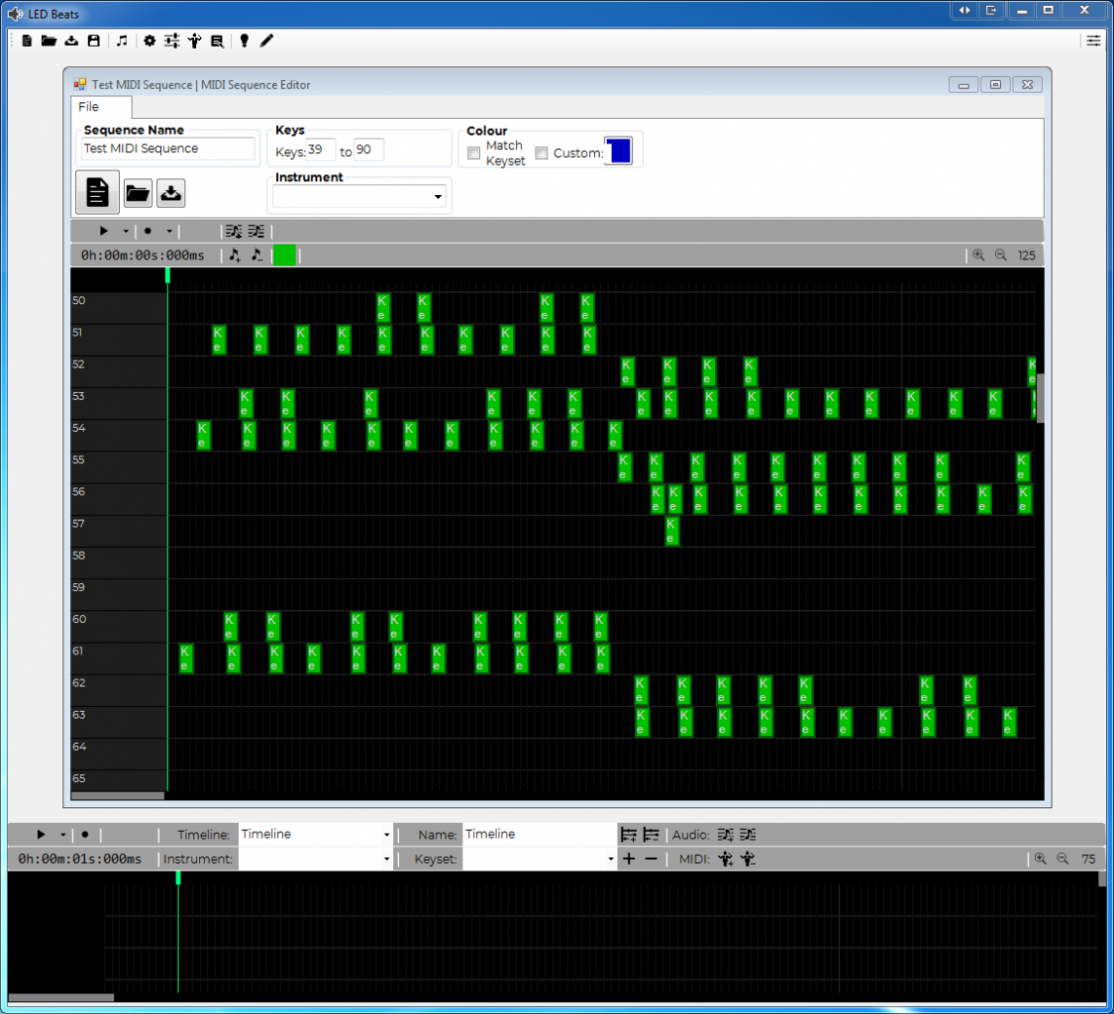Expand the bottom Instrument dropdown

click(386, 860)
